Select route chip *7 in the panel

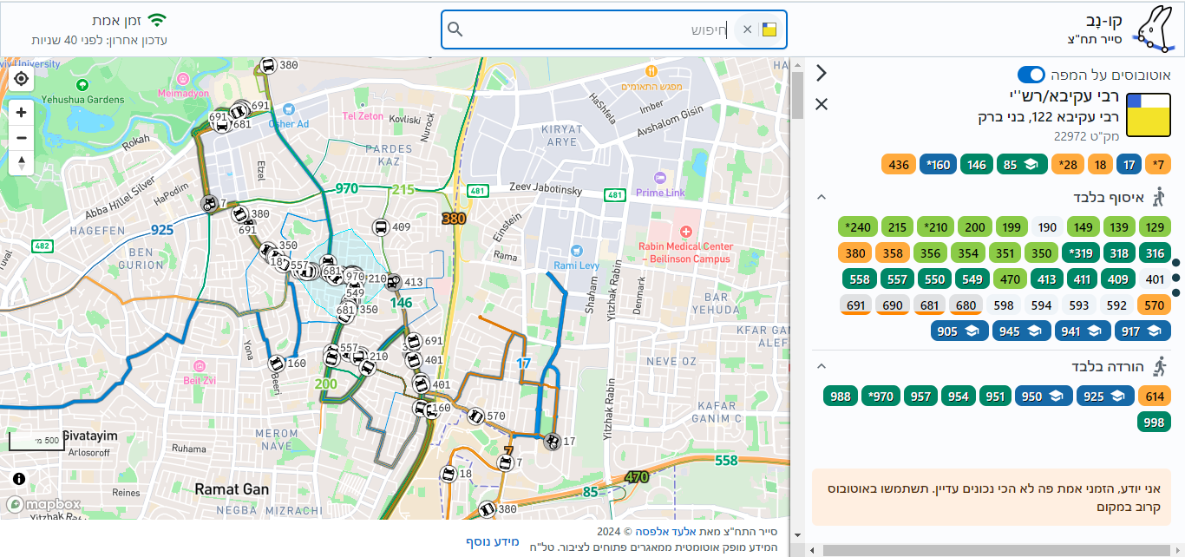(1157, 164)
